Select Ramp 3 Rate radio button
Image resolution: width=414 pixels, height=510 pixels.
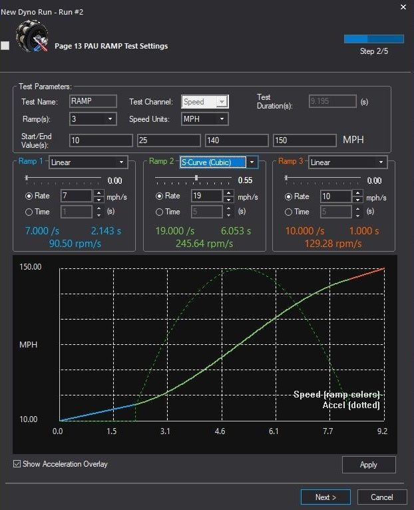pos(288,196)
